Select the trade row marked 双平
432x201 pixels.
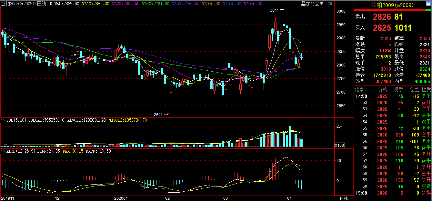coord(393,122)
